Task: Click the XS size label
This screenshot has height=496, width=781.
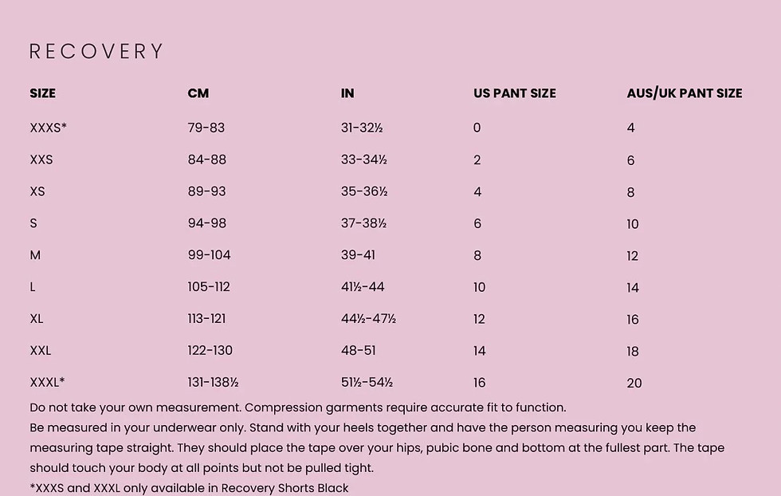Action: (x=37, y=191)
